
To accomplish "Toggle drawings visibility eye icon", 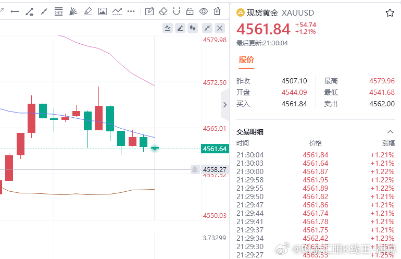I will 204,11.
